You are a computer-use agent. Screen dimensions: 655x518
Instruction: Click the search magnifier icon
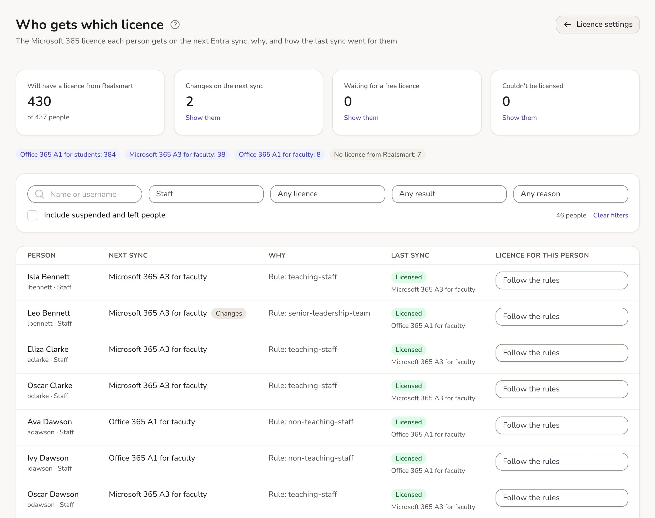pos(39,194)
